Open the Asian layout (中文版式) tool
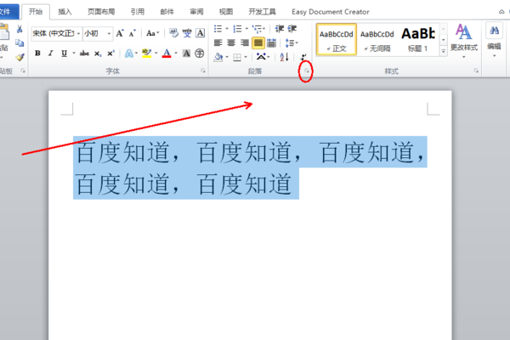 click(x=261, y=57)
